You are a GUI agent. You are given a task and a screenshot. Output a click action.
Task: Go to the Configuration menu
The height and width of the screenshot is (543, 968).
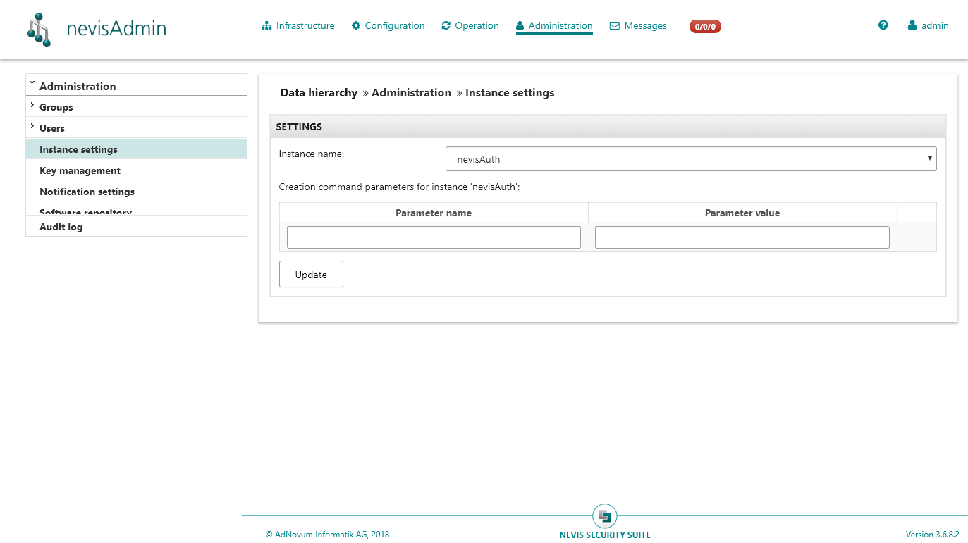[388, 25]
